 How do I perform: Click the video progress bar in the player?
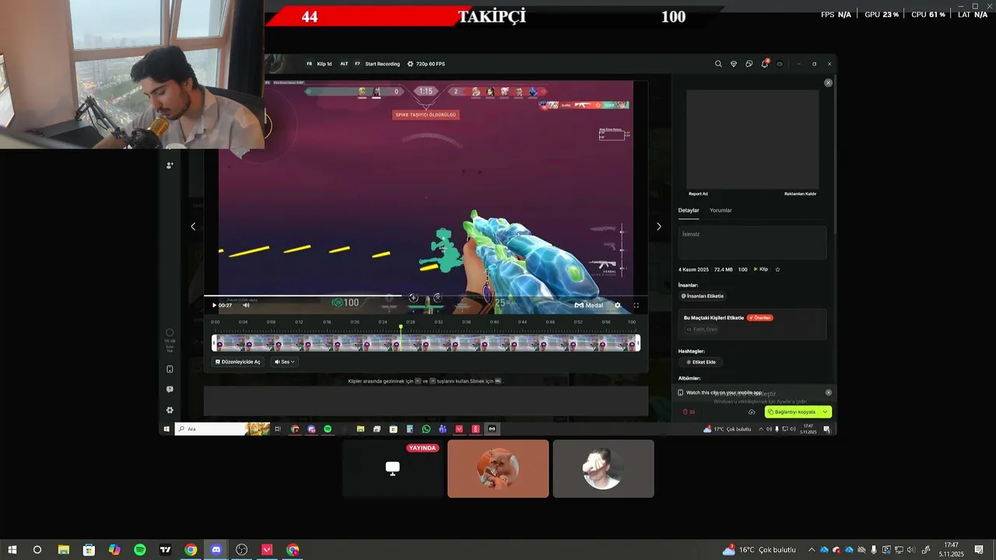click(x=426, y=296)
